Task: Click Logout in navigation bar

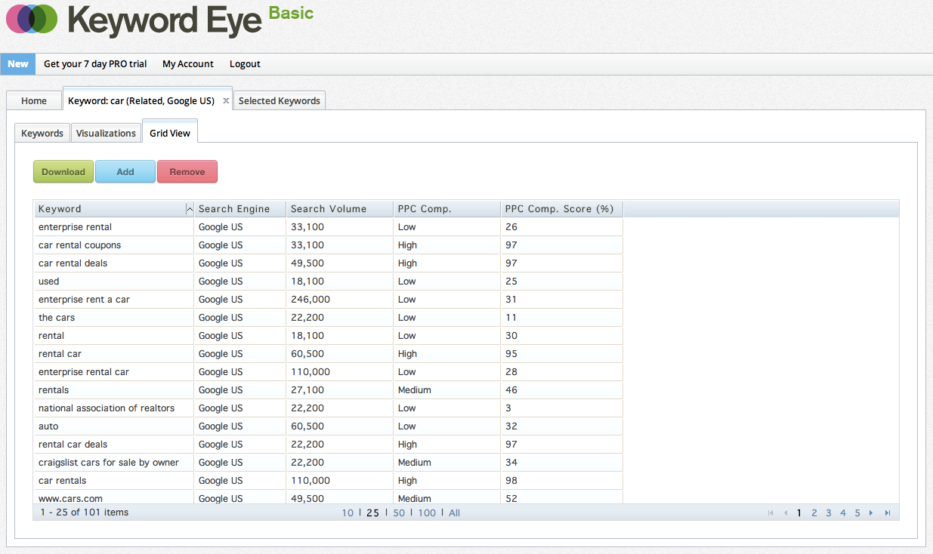Action: [245, 64]
